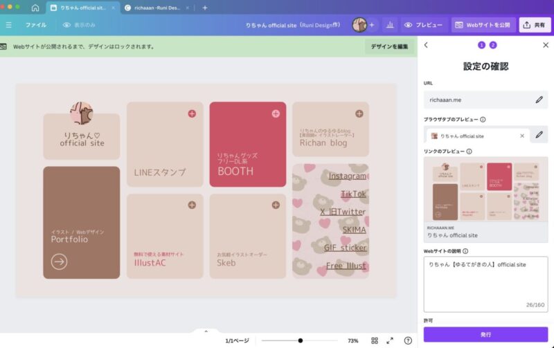Click plus icon on Skeb card
554x348 pixels.
click(x=276, y=205)
